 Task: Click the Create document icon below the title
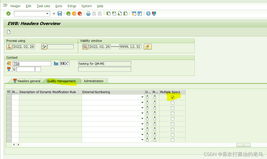tap(8, 32)
